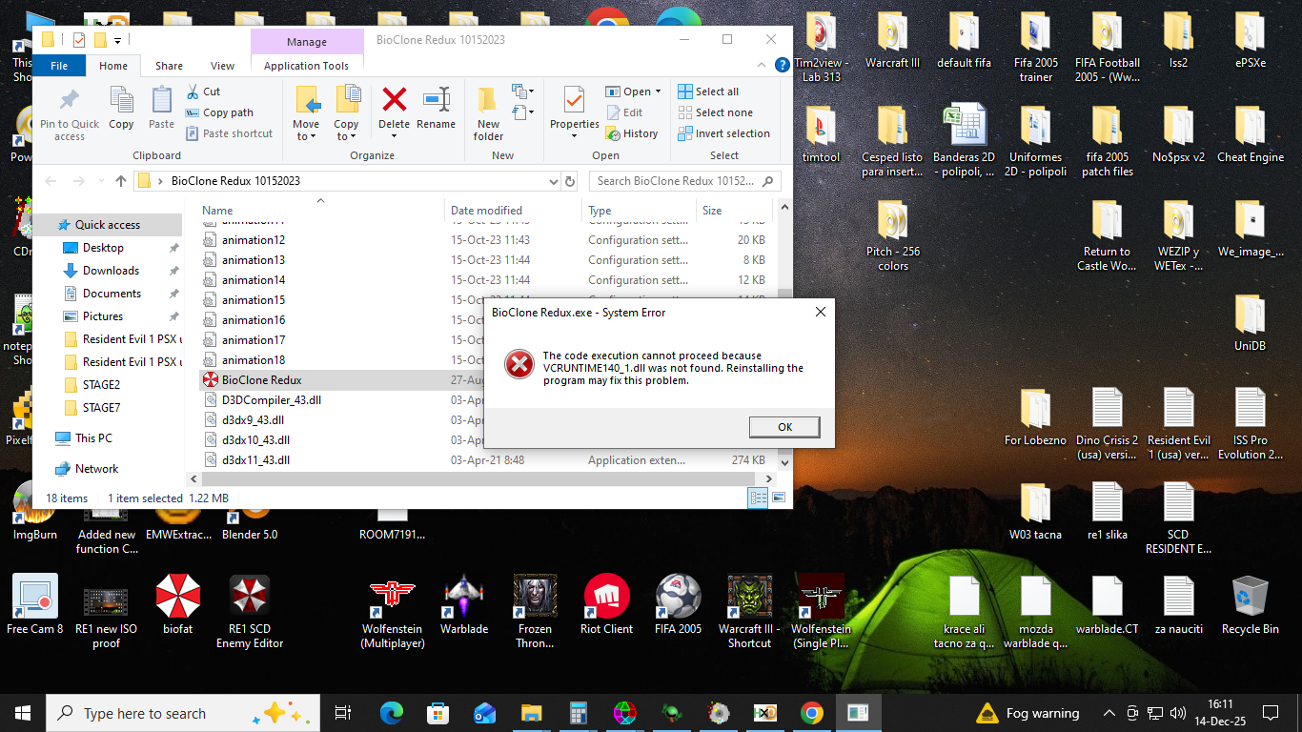Viewport: 1302px width, 732px height.
Task: Open STAGE7 folder in navigation pane
Action: 101,408
